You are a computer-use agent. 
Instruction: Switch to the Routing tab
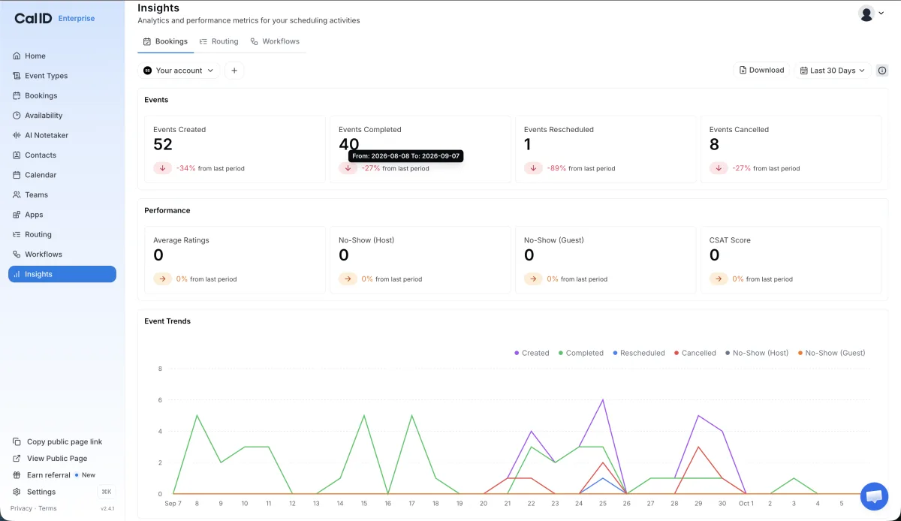tap(219, 41)
